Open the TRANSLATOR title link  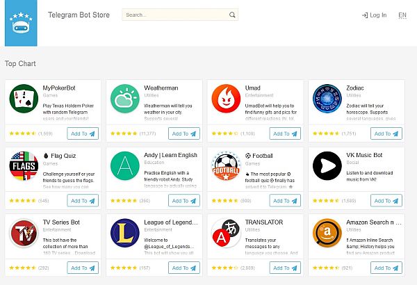tap(264, 222)
